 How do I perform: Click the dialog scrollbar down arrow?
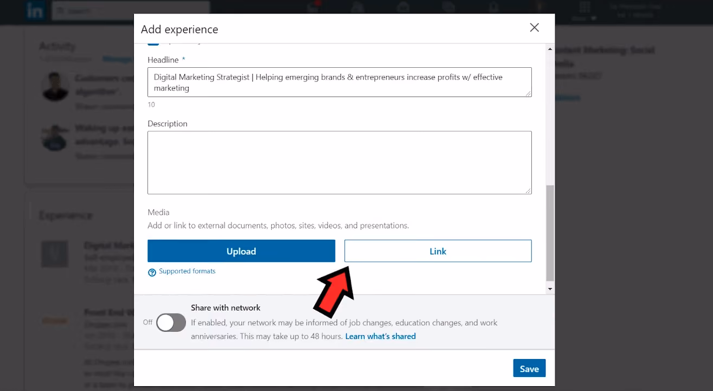(x=550, y=289)
